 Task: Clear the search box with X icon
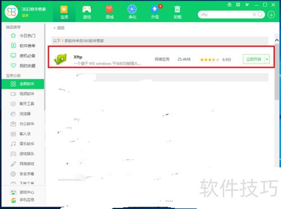254,15
